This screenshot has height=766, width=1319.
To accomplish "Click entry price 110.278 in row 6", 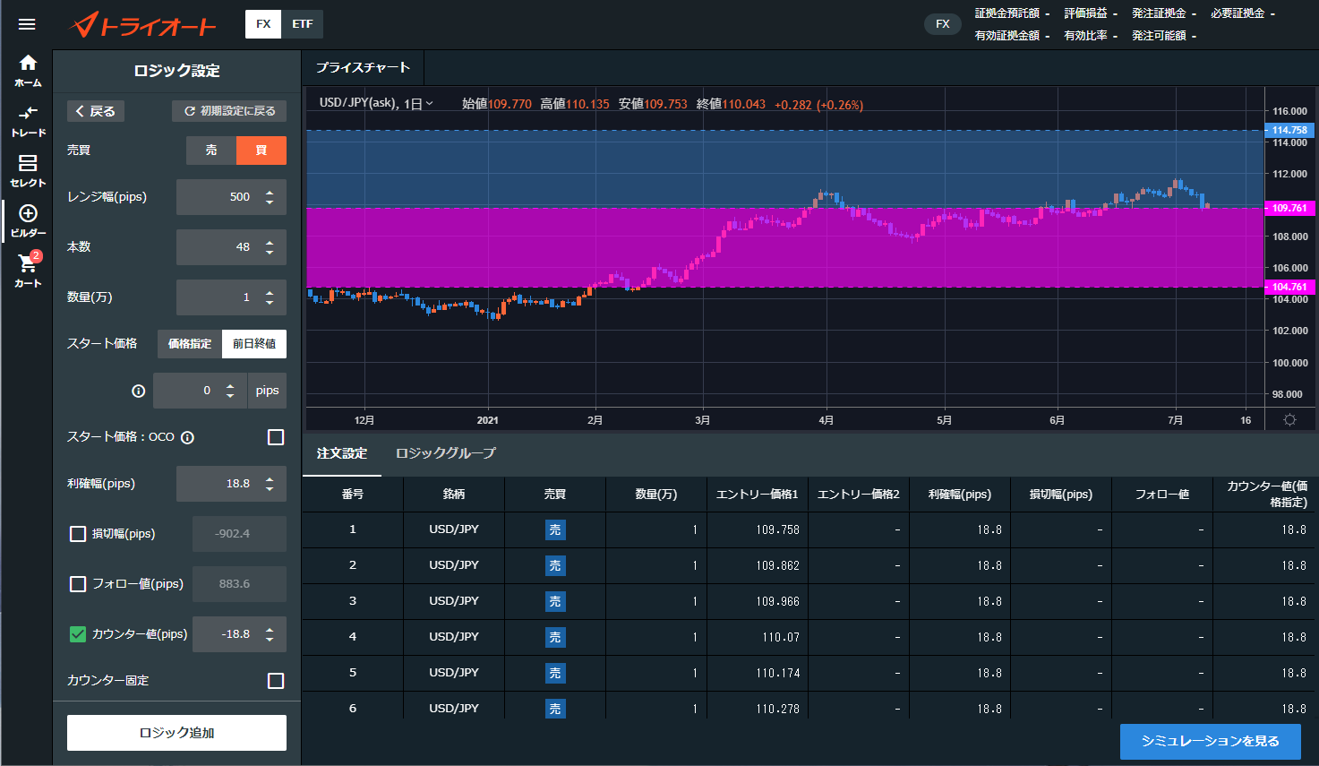I will click(x=777, y=709).
